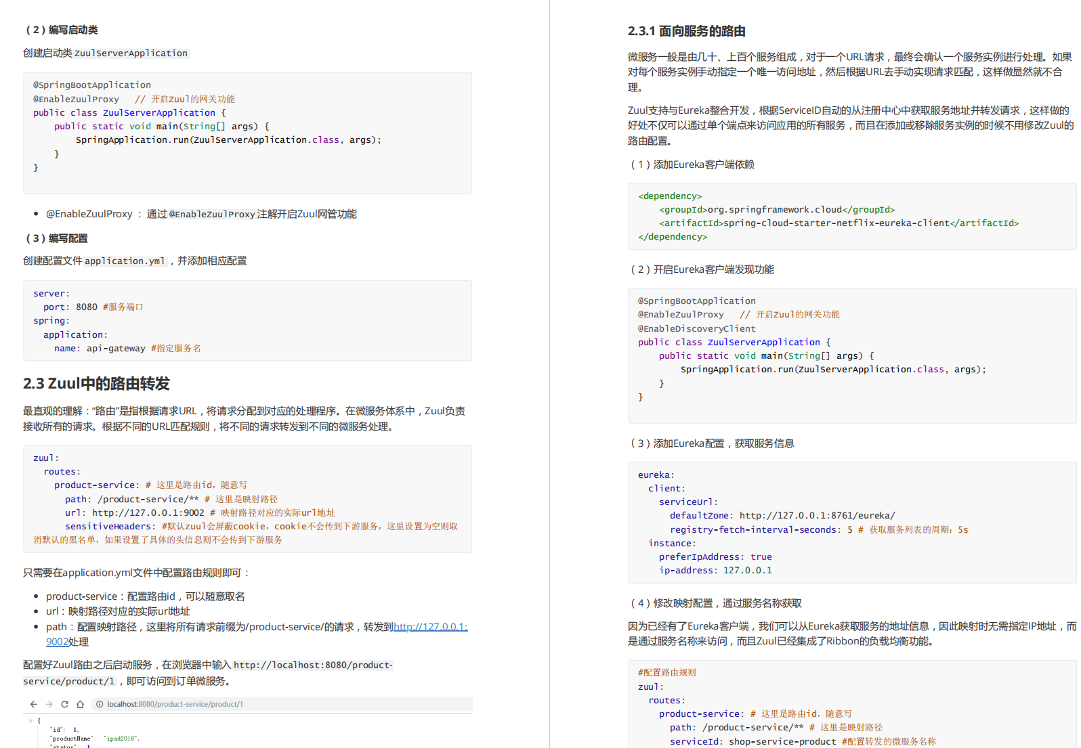Go back using the browser back arrow

(33, 704)
